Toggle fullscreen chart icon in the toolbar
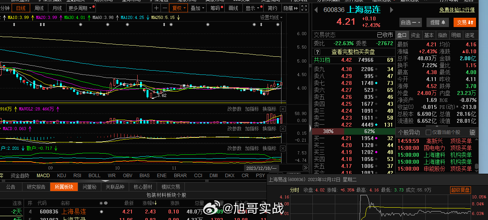Viewport: 488px width, 220px height. click(x=304, y=8)
